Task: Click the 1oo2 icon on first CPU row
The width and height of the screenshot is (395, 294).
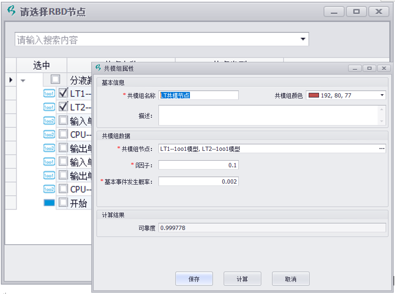Action: pyautogui.click(x=49, y=135)
